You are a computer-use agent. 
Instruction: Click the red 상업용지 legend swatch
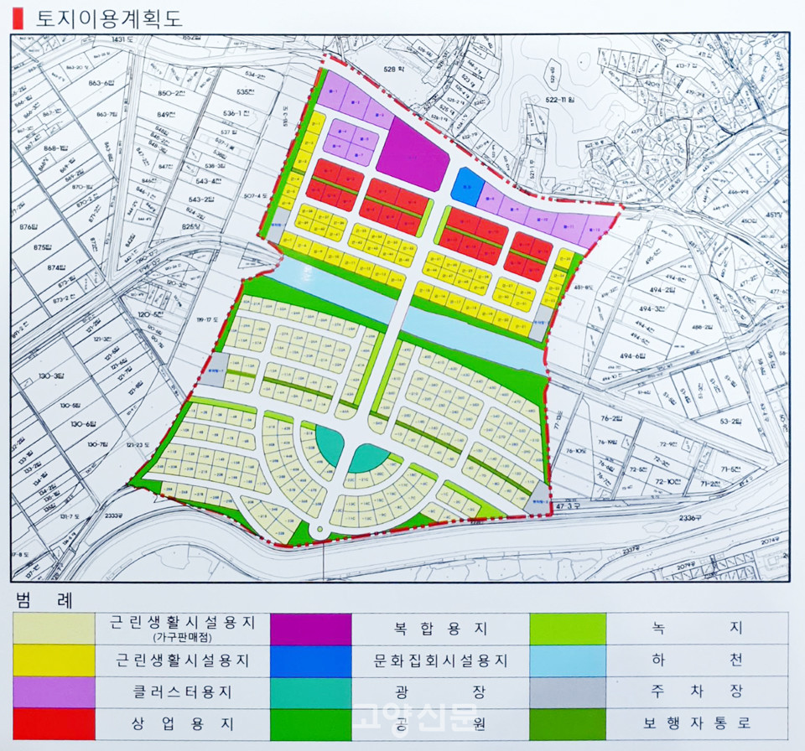(x=54, y=723)
